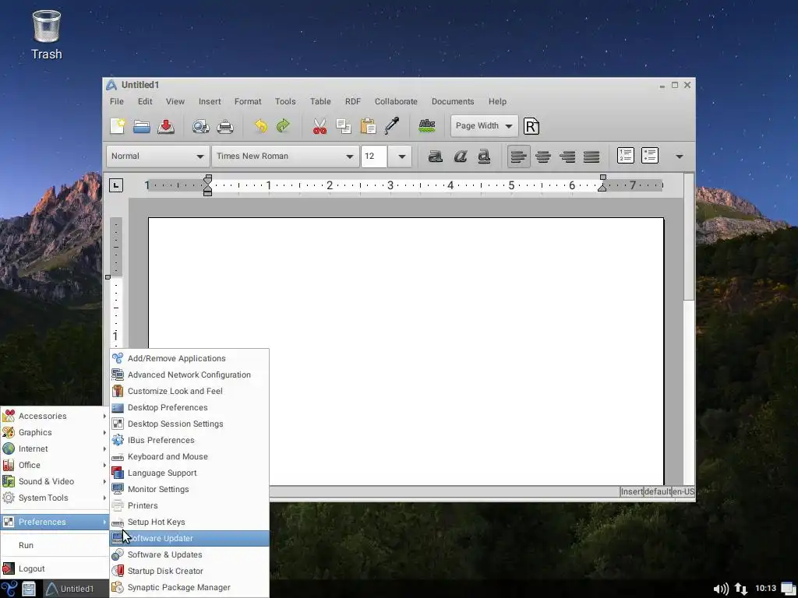Click the vertical scrollbar thumb

point(689,237)
